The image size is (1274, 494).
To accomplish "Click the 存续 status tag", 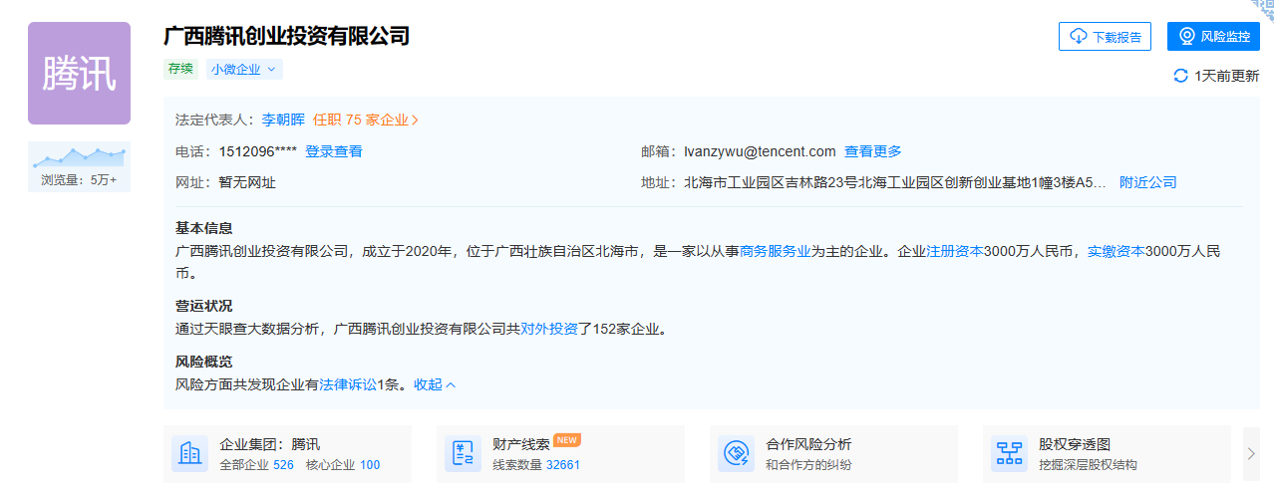I will pos(181,70).
